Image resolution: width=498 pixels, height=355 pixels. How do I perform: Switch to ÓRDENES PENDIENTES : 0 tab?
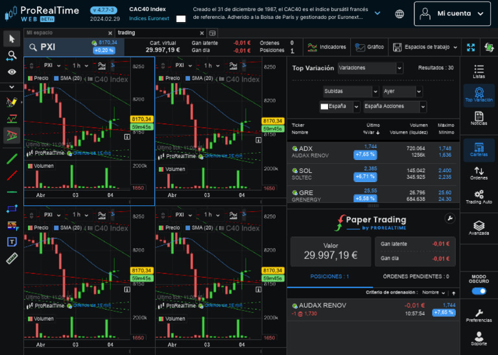tap(416, 277)
